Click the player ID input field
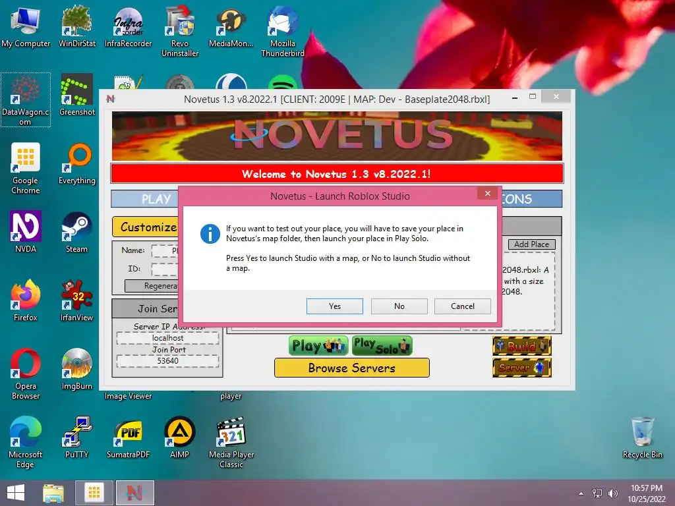The image size is (675, 506). [165, 269]
